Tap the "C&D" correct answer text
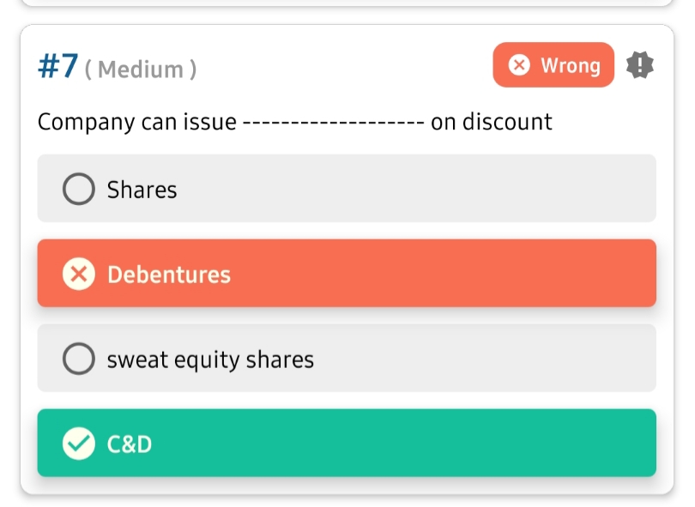The width and height of the screenshot is (695, 507). [x=130, y=444]
